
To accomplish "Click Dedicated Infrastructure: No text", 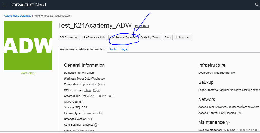I will pos(216,73).
